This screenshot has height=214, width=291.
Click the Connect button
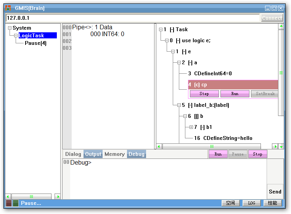272,18
